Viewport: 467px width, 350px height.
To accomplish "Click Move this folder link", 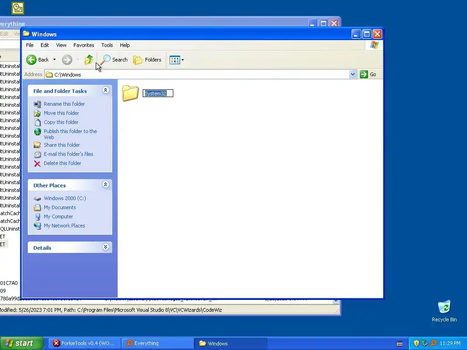I will 62,113.
